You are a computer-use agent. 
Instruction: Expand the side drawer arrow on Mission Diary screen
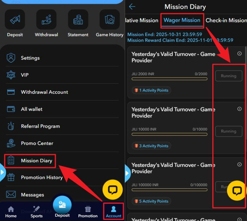(x=128, y=173)
